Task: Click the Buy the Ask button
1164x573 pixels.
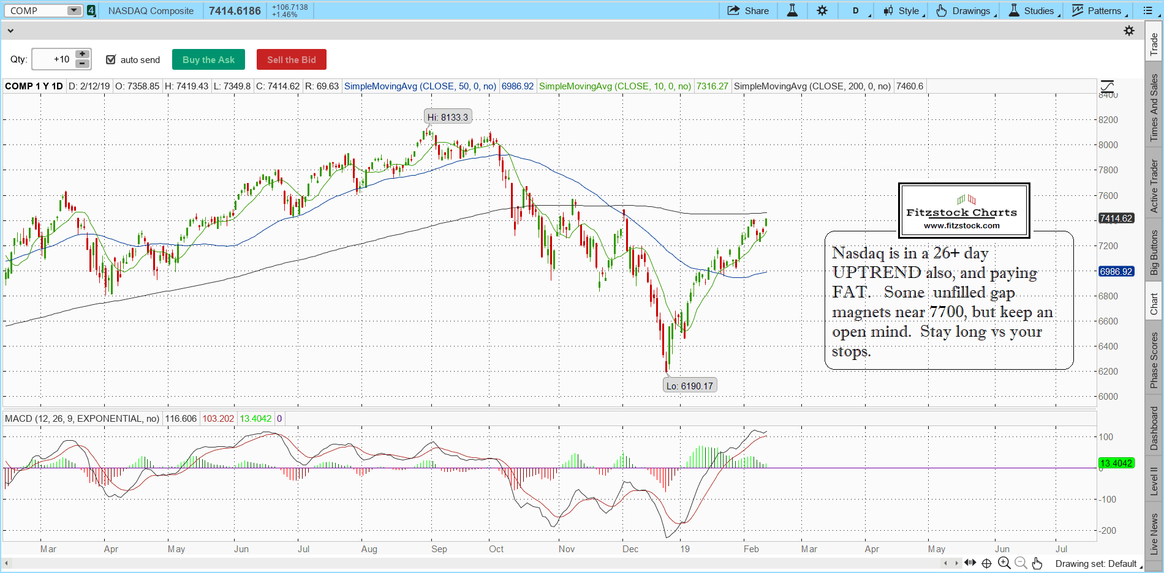Action: (x=208, y=59)
